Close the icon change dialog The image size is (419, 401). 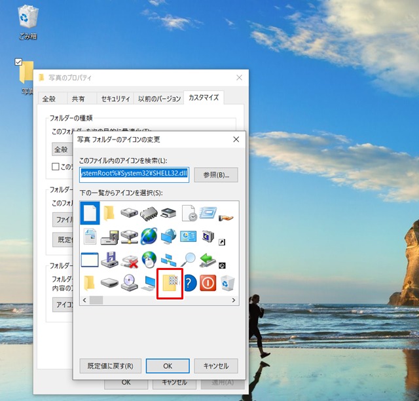pos(236,140)
